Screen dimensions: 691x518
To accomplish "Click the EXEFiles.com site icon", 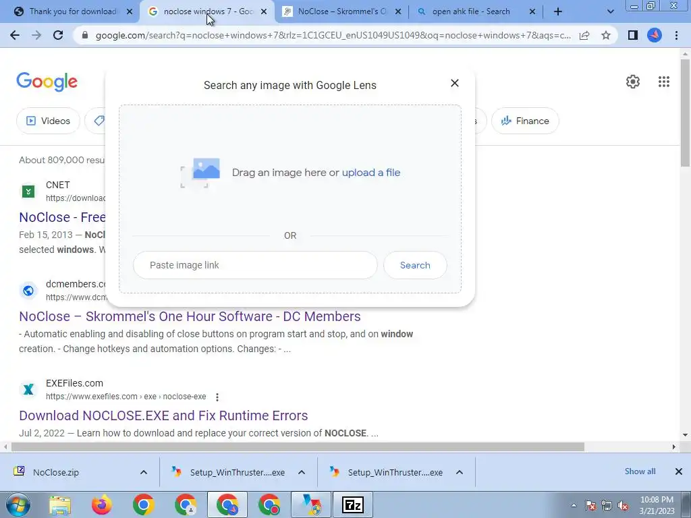I will pos(28,389).
